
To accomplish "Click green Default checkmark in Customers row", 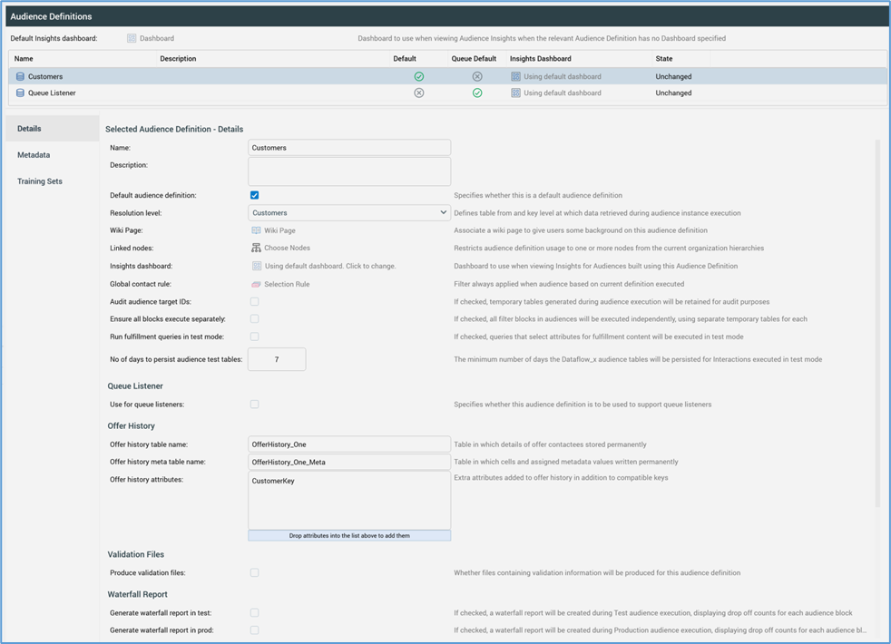I will [418, 77].
